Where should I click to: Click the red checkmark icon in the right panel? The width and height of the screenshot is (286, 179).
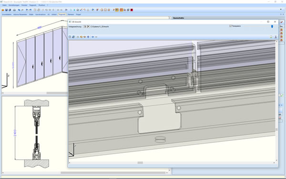tap(281, 22)
